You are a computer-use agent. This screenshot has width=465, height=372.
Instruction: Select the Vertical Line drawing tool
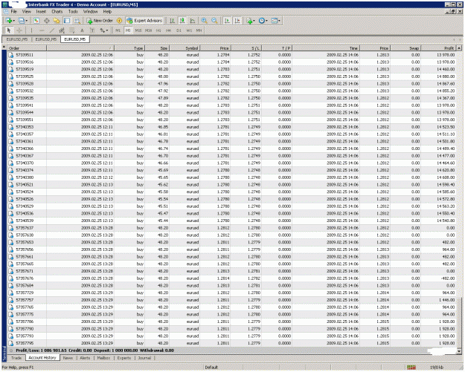coord(32,30)
